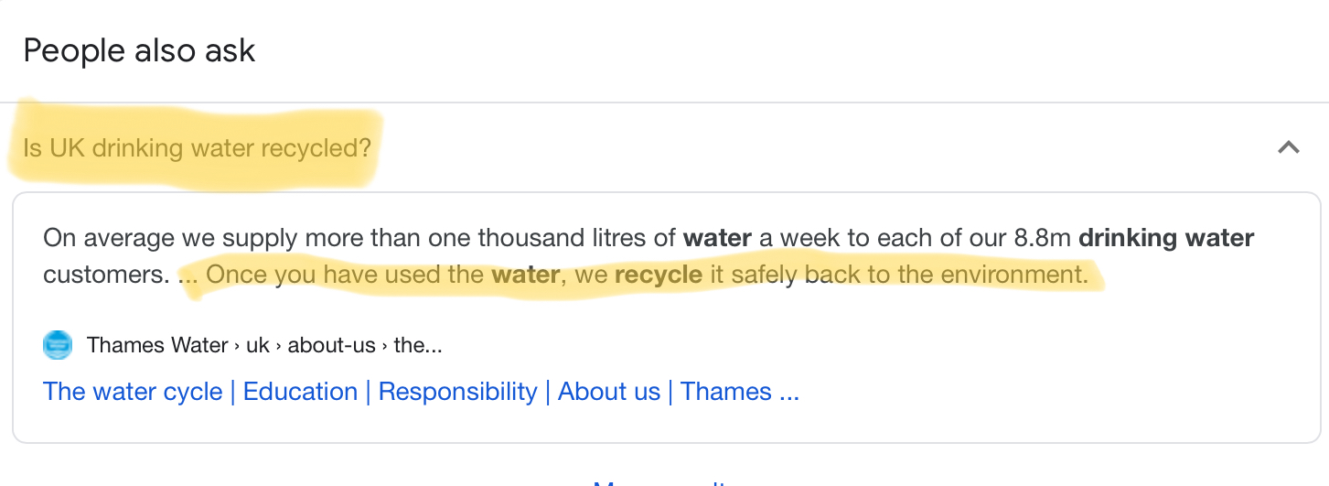The height and width of the screenshot is (486, 1329).
Task: Click the bold word 'recycle' in the snippet
Action: click(659, 275)
